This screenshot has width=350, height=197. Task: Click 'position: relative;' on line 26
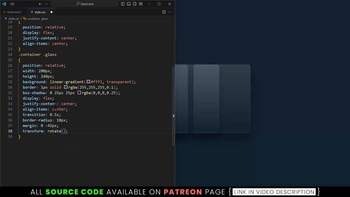[44, 66]
